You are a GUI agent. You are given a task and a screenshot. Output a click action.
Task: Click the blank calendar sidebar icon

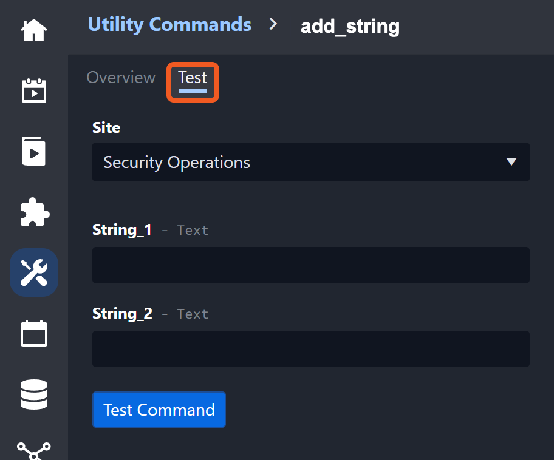click(34, 333)
